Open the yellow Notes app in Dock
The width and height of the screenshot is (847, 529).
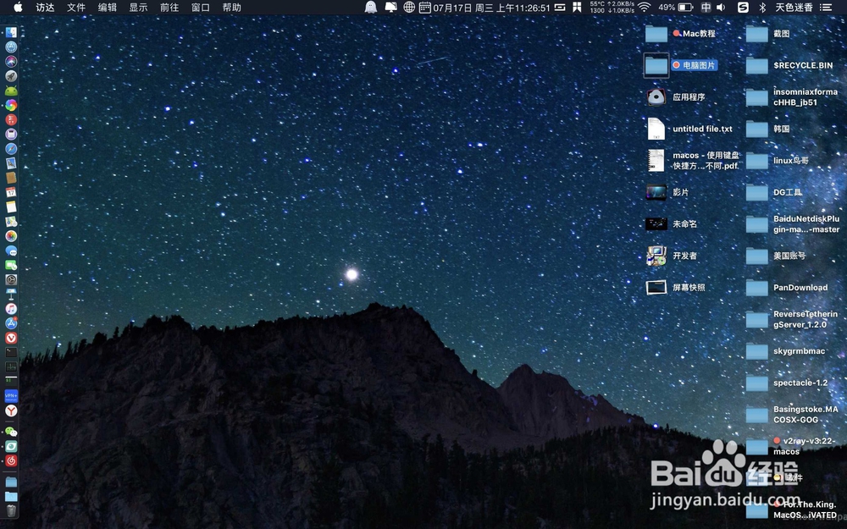pyautogui.click(x=11, y=207)
